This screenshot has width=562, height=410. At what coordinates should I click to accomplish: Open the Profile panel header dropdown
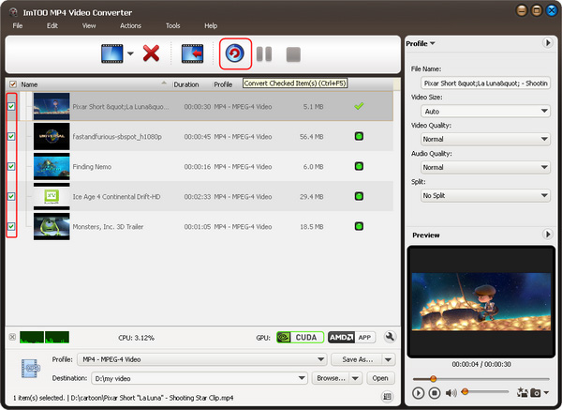[421, 43]
